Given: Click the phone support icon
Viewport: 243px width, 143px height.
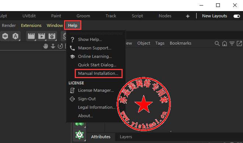Looking at the screenshot, I should click(73, 48).
